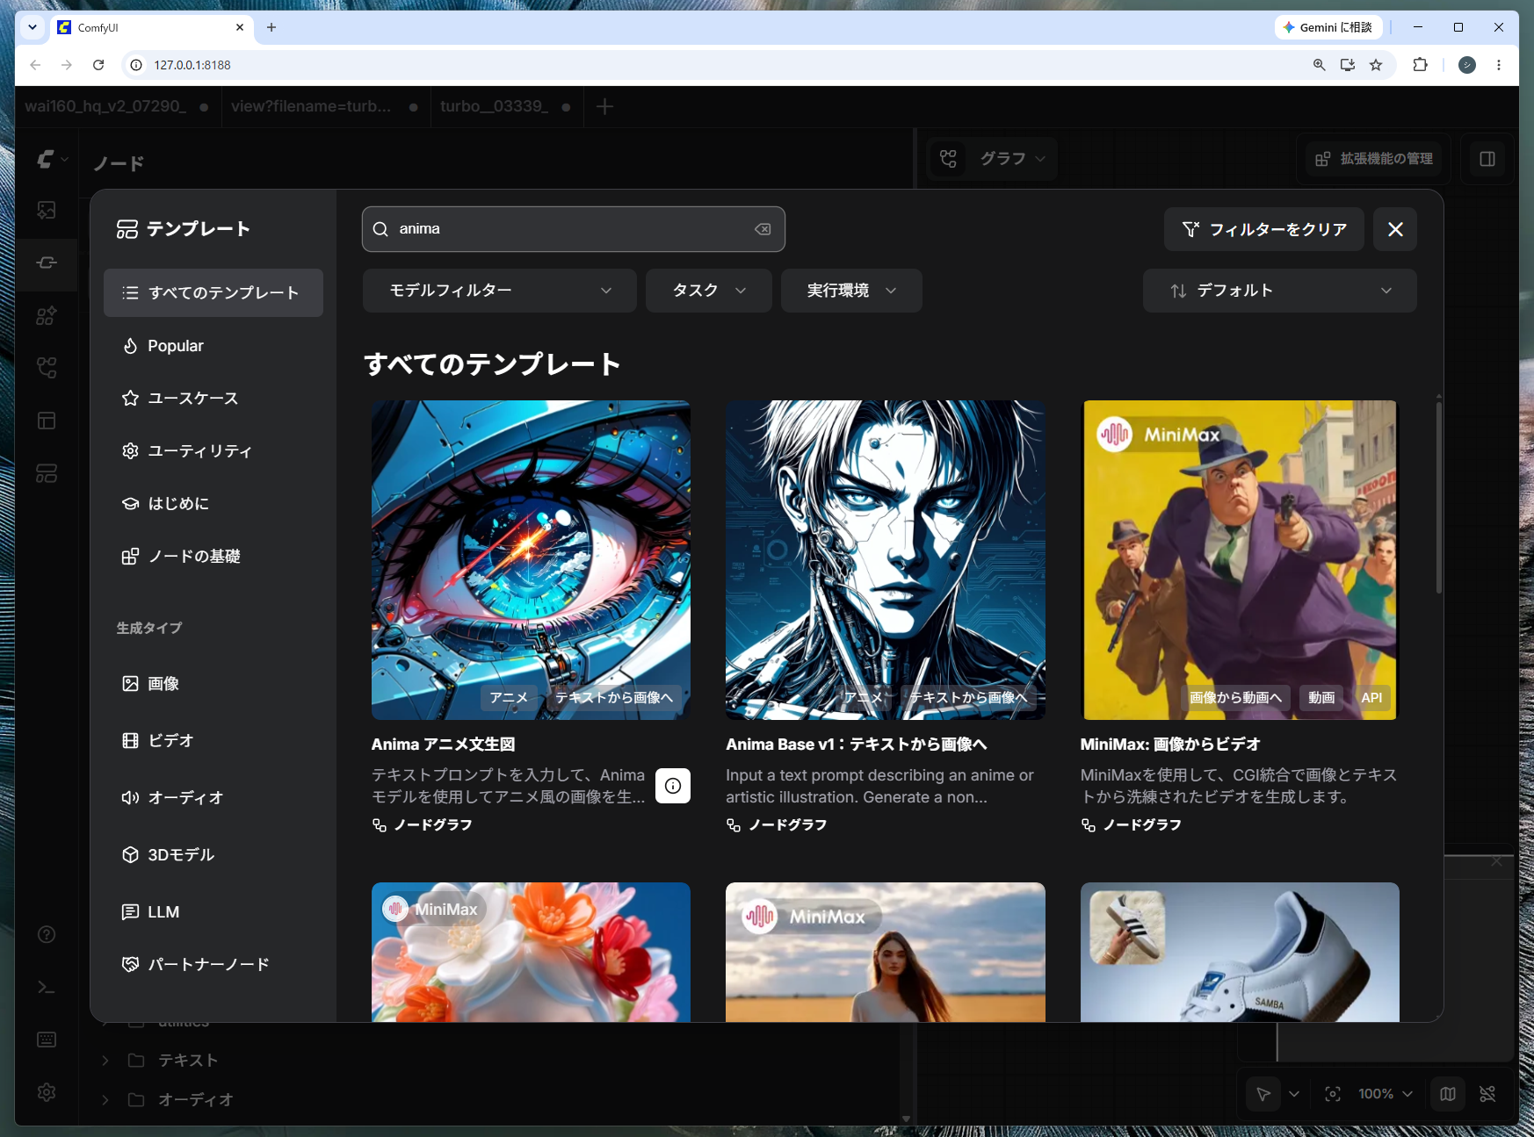Viewport: 1534px width, 1137px height.
Task: Open the workflows sidebar icon
Action: [x=47, y=368]
